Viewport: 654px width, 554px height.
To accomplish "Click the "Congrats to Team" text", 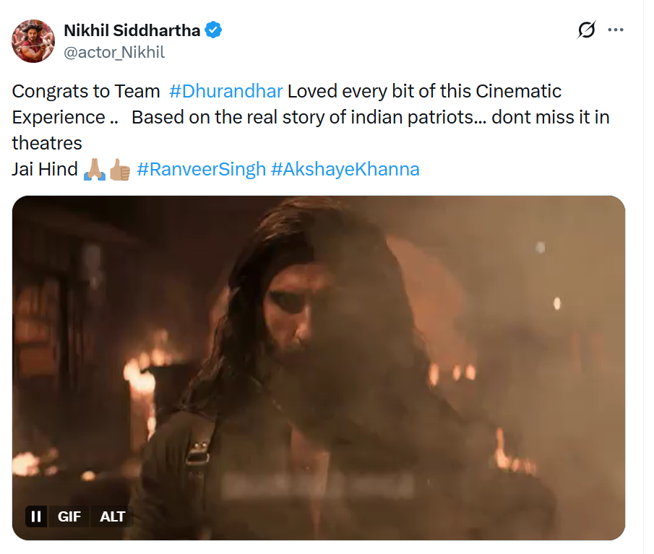I will coord(86,92).
